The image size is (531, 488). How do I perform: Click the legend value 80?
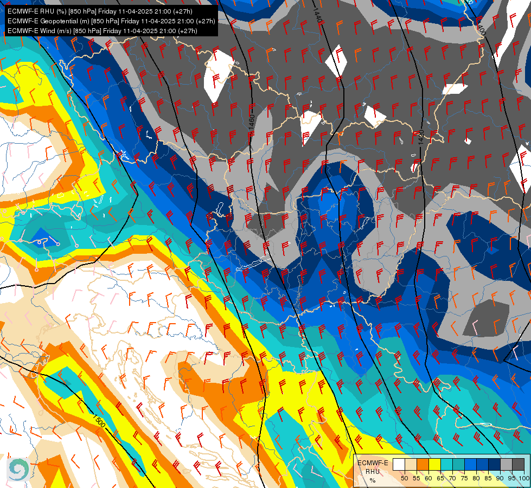[x=476, y=479]
